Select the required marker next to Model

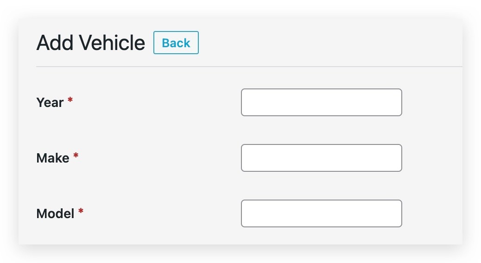[81, 211]
